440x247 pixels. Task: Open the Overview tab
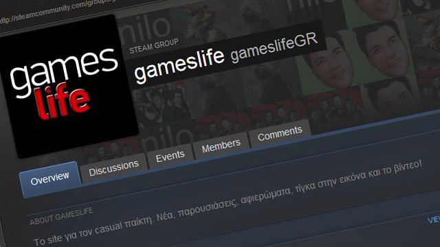50,179
